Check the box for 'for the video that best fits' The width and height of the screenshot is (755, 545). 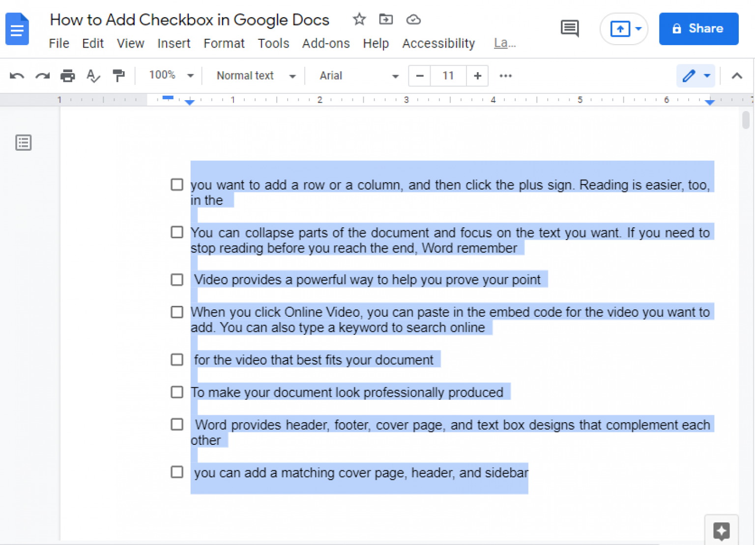click(x=177, y=359)
